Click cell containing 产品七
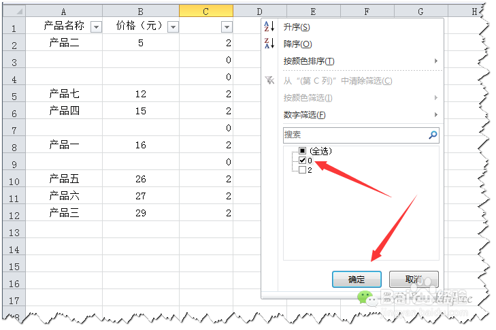 [64, 94]
